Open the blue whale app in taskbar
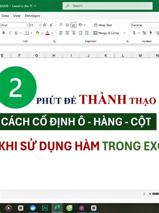Viewport: 159px width, 213px height. (33, 208)
